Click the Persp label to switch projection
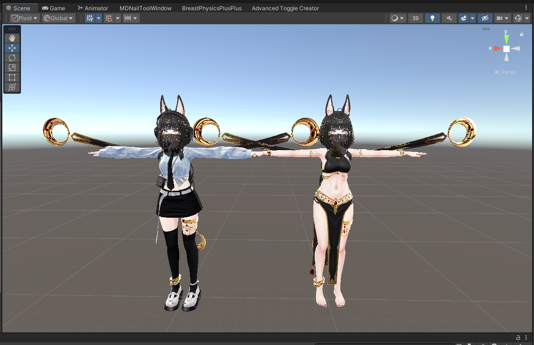 tap(507, 72)
